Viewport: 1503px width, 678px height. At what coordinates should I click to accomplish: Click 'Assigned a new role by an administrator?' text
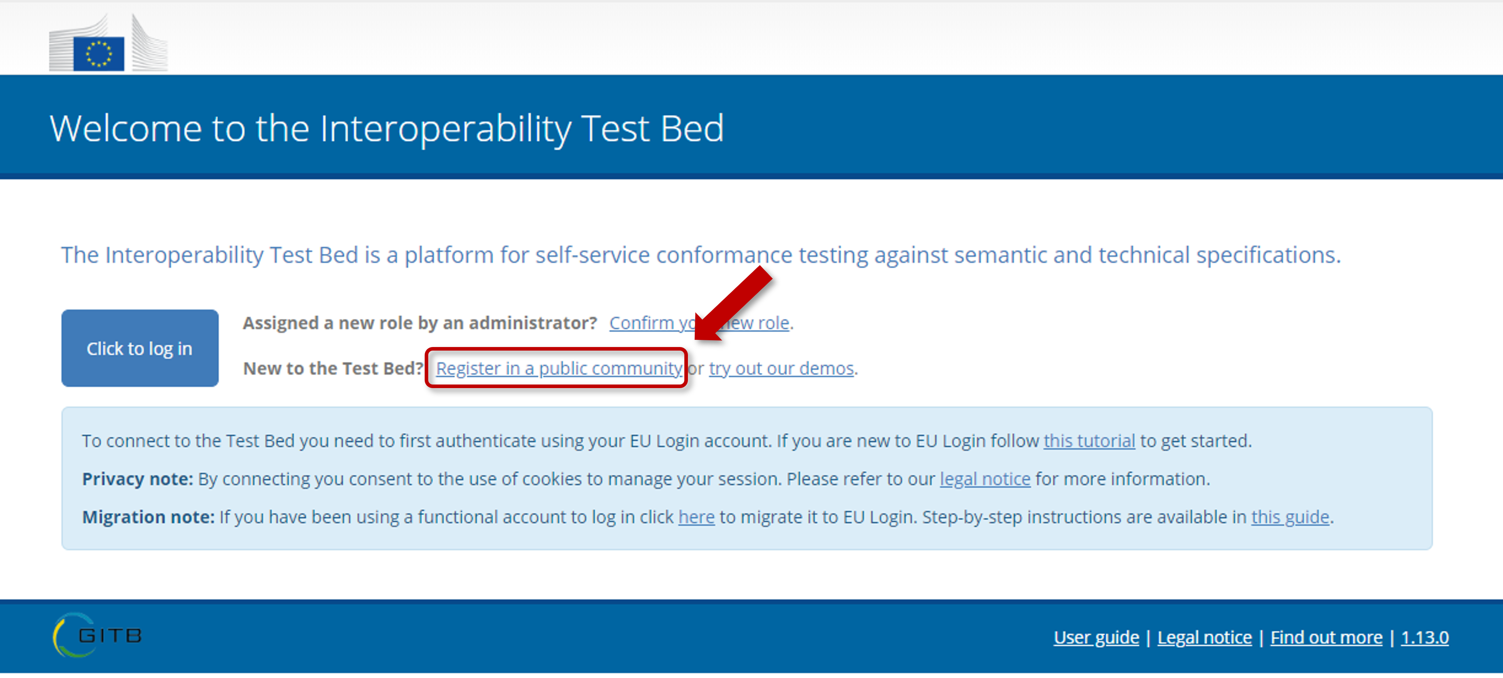tap(420, 323)
